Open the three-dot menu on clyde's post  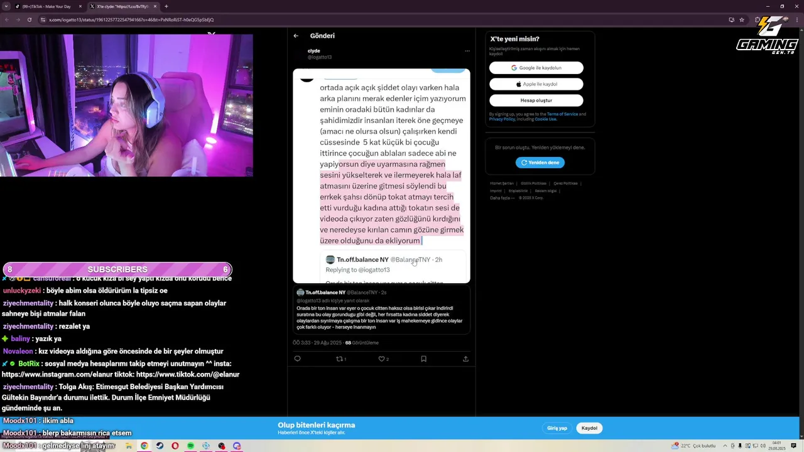pos(467,51)
